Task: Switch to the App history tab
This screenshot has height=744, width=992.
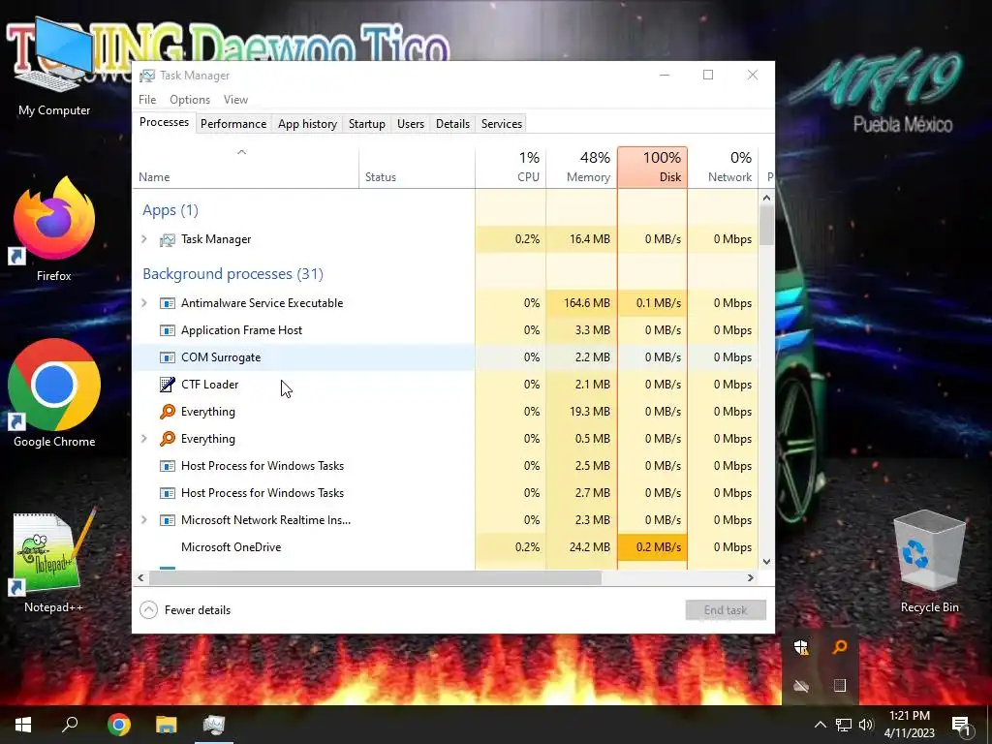Action: click(307, 124)
